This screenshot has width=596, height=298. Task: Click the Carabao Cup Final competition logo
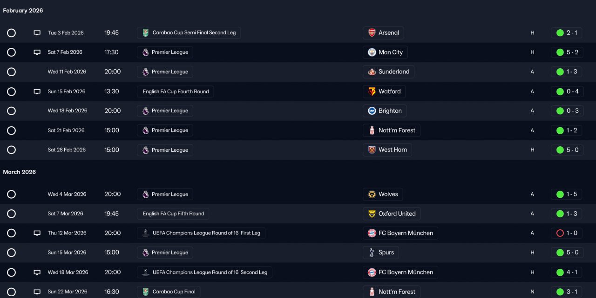146,292
